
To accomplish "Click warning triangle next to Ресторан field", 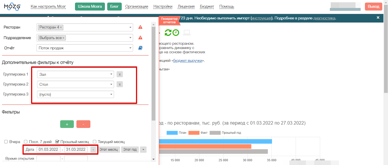I will [140, 27].
